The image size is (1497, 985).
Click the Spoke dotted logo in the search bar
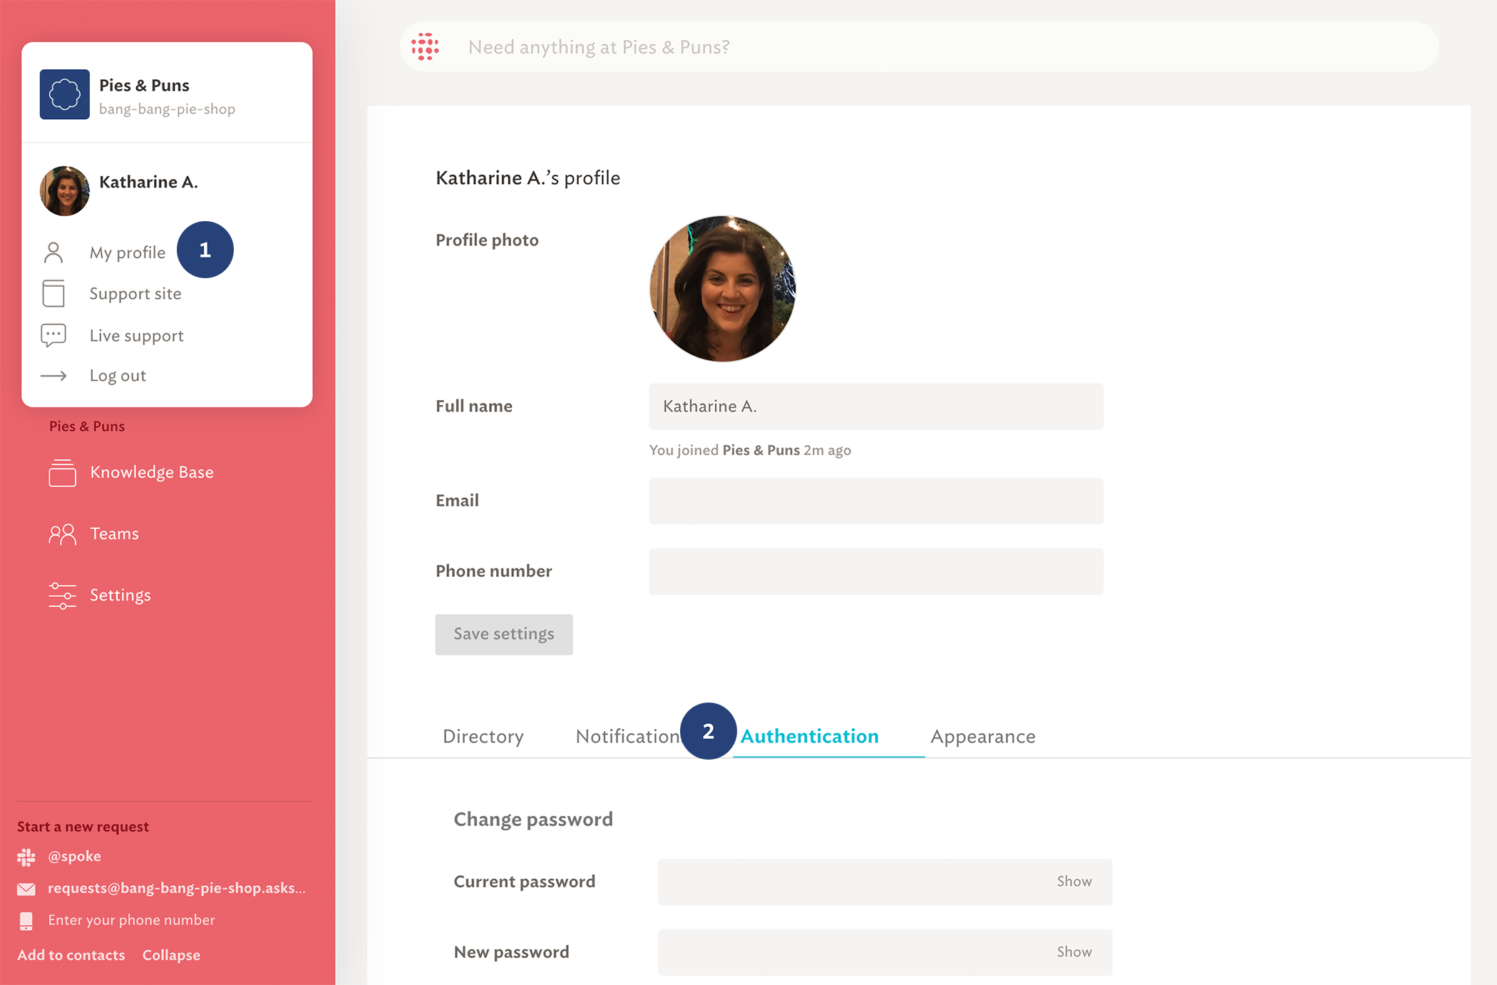[x=425, y=46]
